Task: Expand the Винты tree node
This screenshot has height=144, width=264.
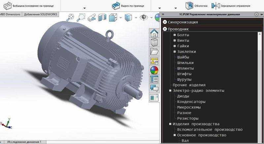Action: (175, 40)
